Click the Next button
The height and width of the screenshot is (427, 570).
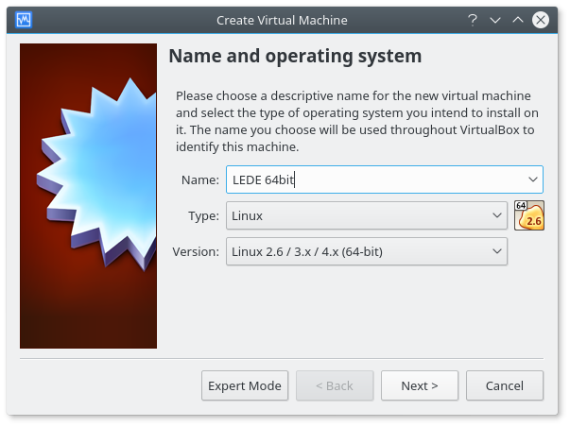coord(420,385)
